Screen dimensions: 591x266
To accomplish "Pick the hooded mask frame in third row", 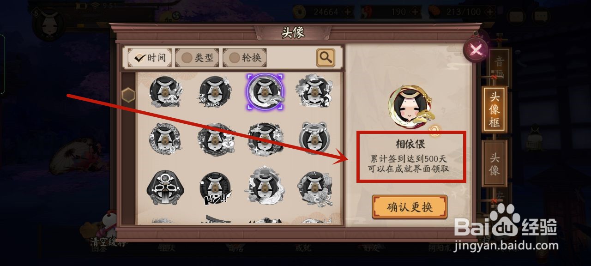I will [165, 187].
